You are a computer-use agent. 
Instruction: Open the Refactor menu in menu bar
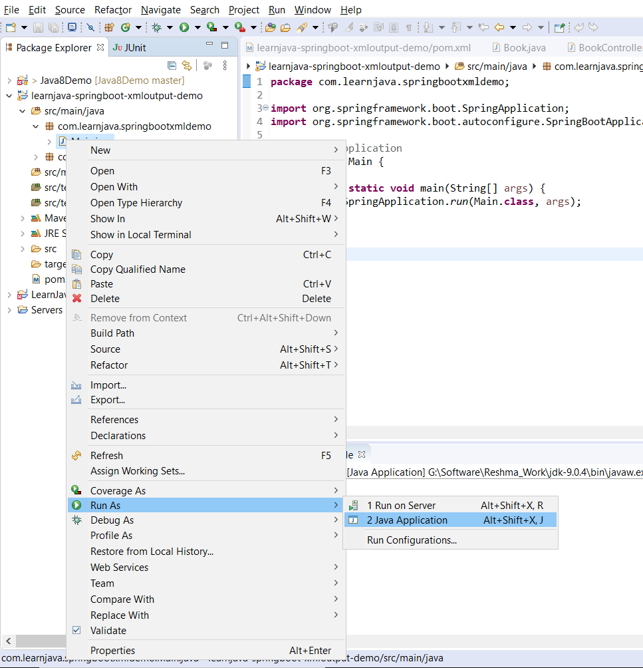point(113,10)
